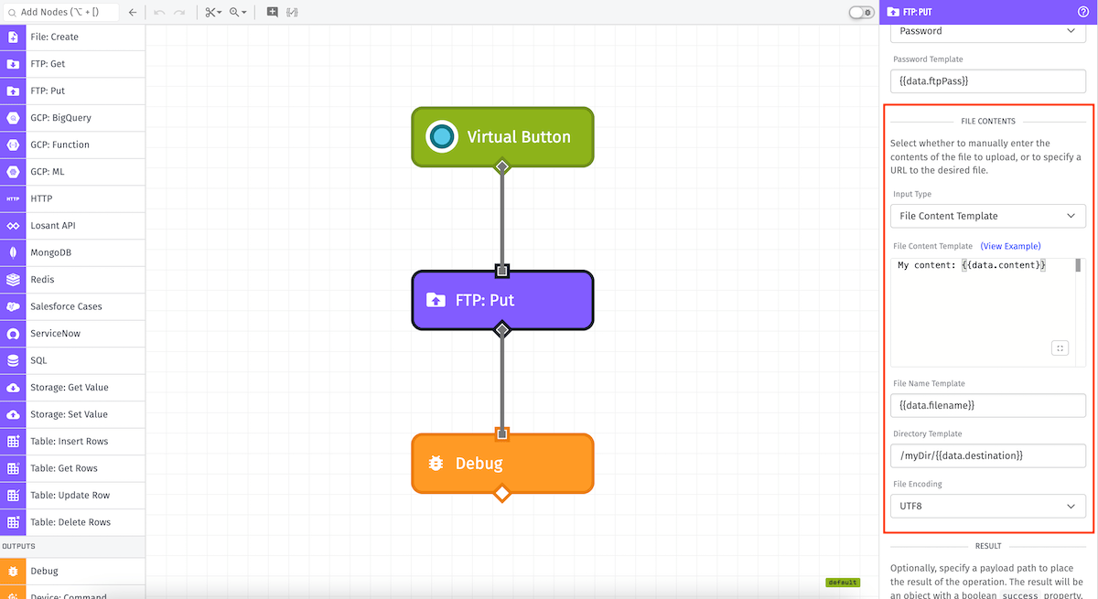Click the Password Template input field
This screenshot has height=599, width=1098.
988,80
